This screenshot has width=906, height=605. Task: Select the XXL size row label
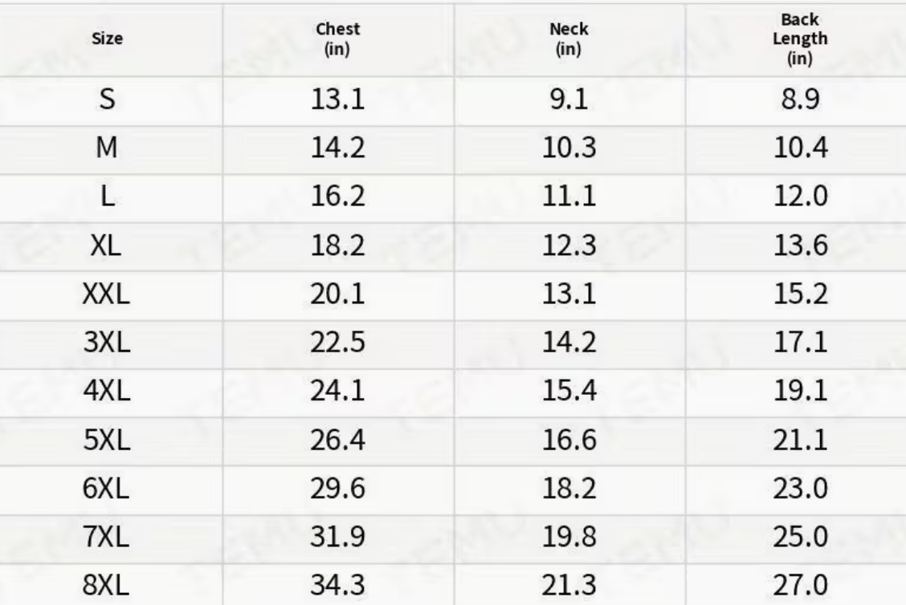(106, 295)
